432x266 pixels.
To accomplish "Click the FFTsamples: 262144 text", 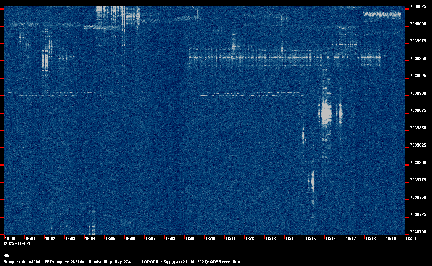I will click(64, 262).
